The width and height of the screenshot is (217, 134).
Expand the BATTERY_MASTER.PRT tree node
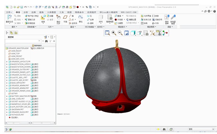[7, 96]
